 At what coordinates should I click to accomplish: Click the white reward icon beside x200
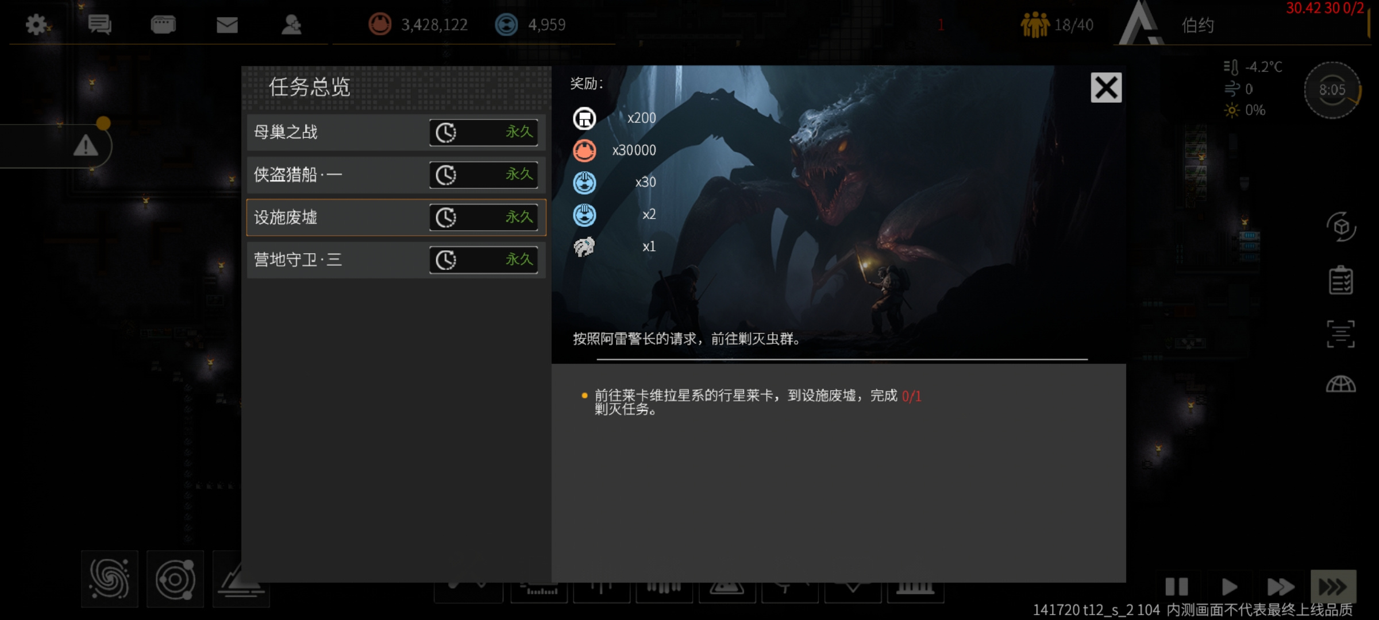point(584,119)
